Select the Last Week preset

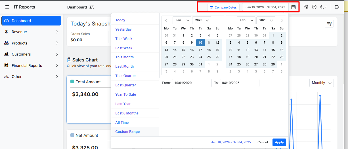click(135, 48)
